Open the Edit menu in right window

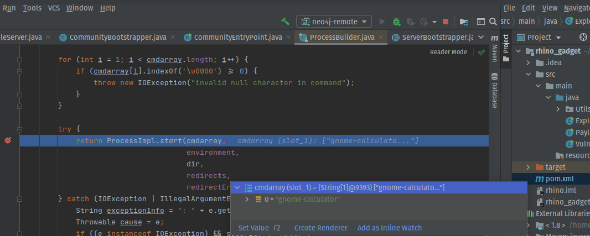coord(529,8)
